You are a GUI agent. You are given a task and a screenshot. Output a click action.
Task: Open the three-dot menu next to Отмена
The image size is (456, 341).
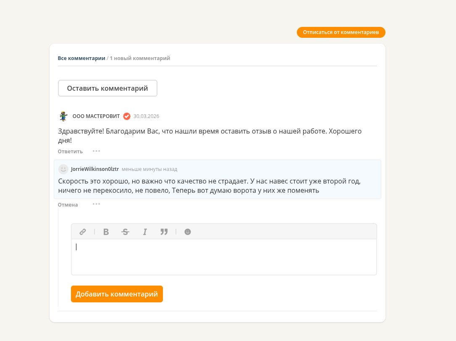click(96, 204)
